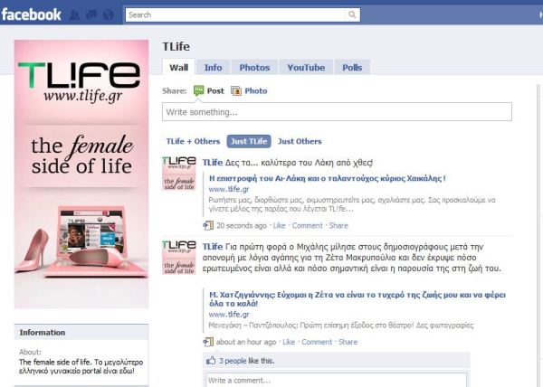543x387 pixels.
Task: Click the Facebook logo
Action: coord(31,14)
